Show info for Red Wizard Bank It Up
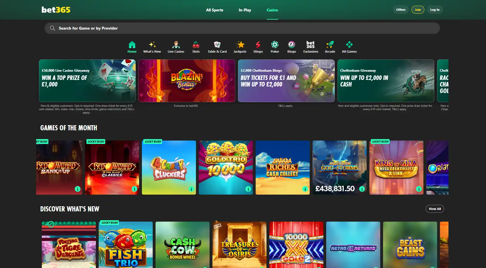486x268 pixels. coord(77,189)
